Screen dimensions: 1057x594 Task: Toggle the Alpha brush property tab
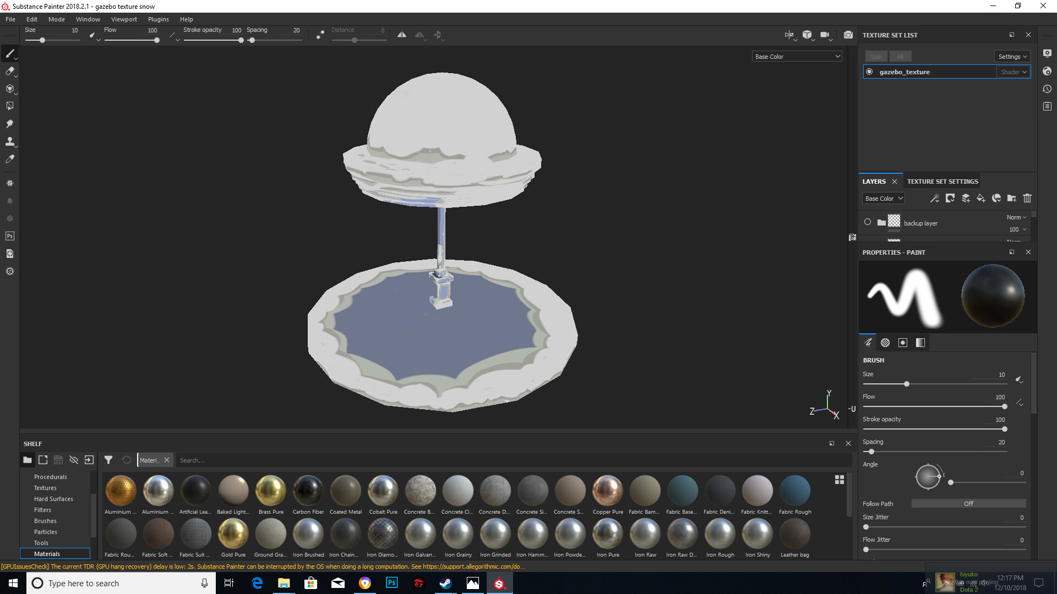885,343
